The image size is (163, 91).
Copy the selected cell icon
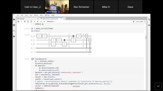pos(28,21)
